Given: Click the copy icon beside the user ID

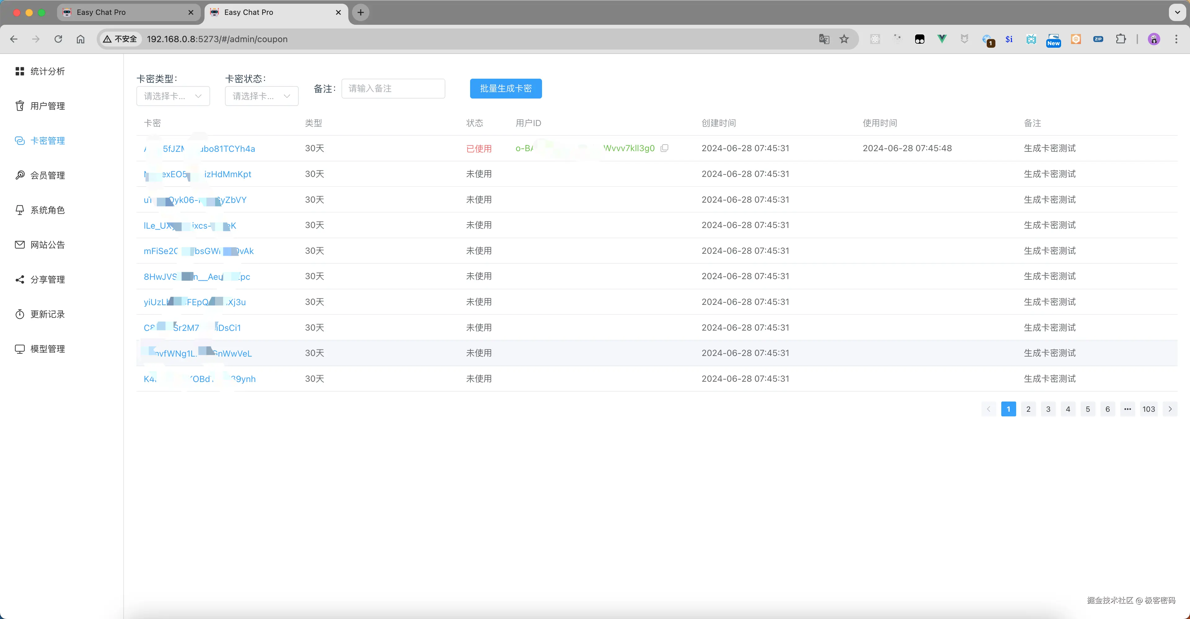Looking at the screenshot, I should point(664,148).
